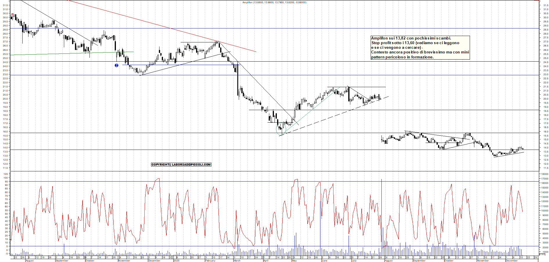Select February on the date axis
The height and width of the screenshot is (262, 549).
(x=210, y=261)
